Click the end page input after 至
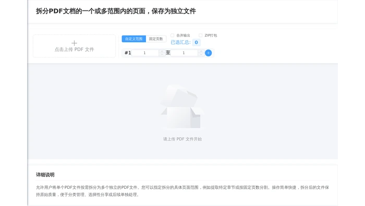This screenshot has height=206, width=365. point(184,53)
